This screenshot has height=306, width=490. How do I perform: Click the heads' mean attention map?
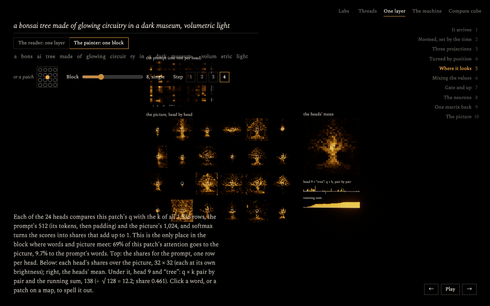click(x=332, y=146)
